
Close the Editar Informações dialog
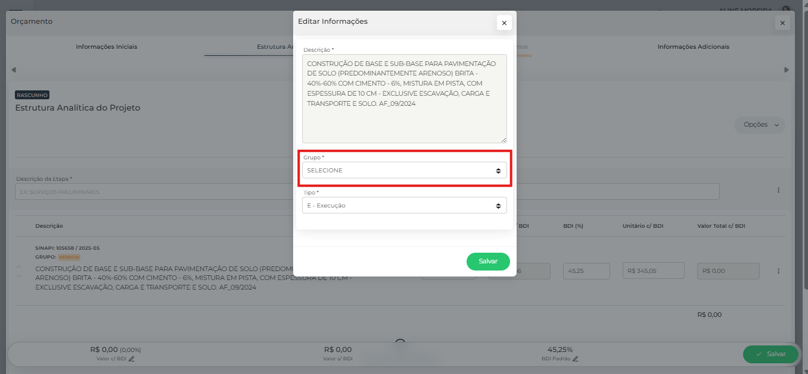pos(504,23)
